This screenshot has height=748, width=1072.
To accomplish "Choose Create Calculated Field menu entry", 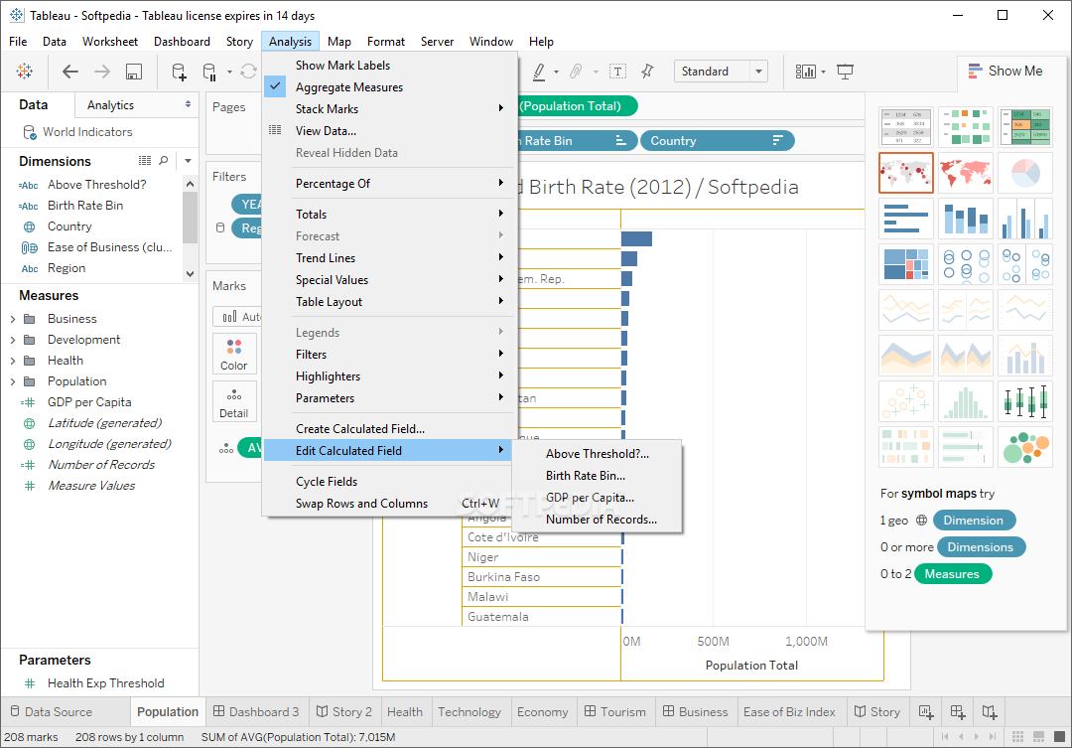I will (x=389, y=428).
